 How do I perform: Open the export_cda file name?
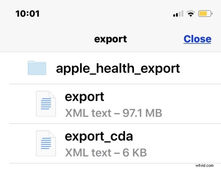point(99,136)
